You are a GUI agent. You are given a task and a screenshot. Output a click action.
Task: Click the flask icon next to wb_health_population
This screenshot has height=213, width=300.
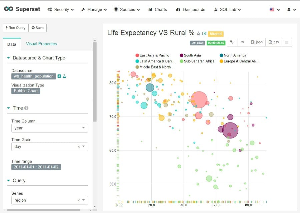click(64, 76)
